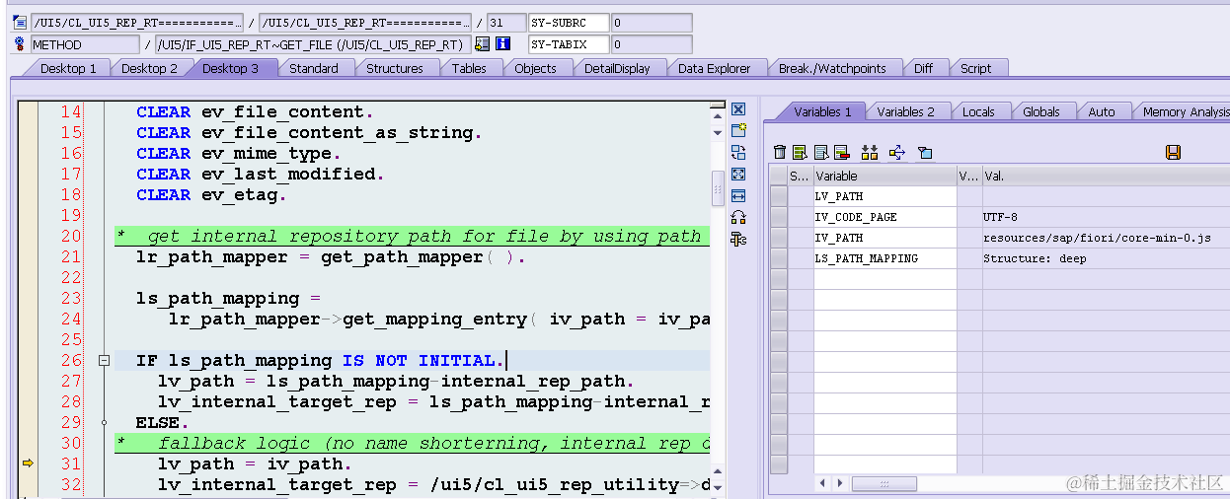This screenshot has width=1230, height=499.
Task: Maximize the editor with full-screen icon
Action: (738, 174)
